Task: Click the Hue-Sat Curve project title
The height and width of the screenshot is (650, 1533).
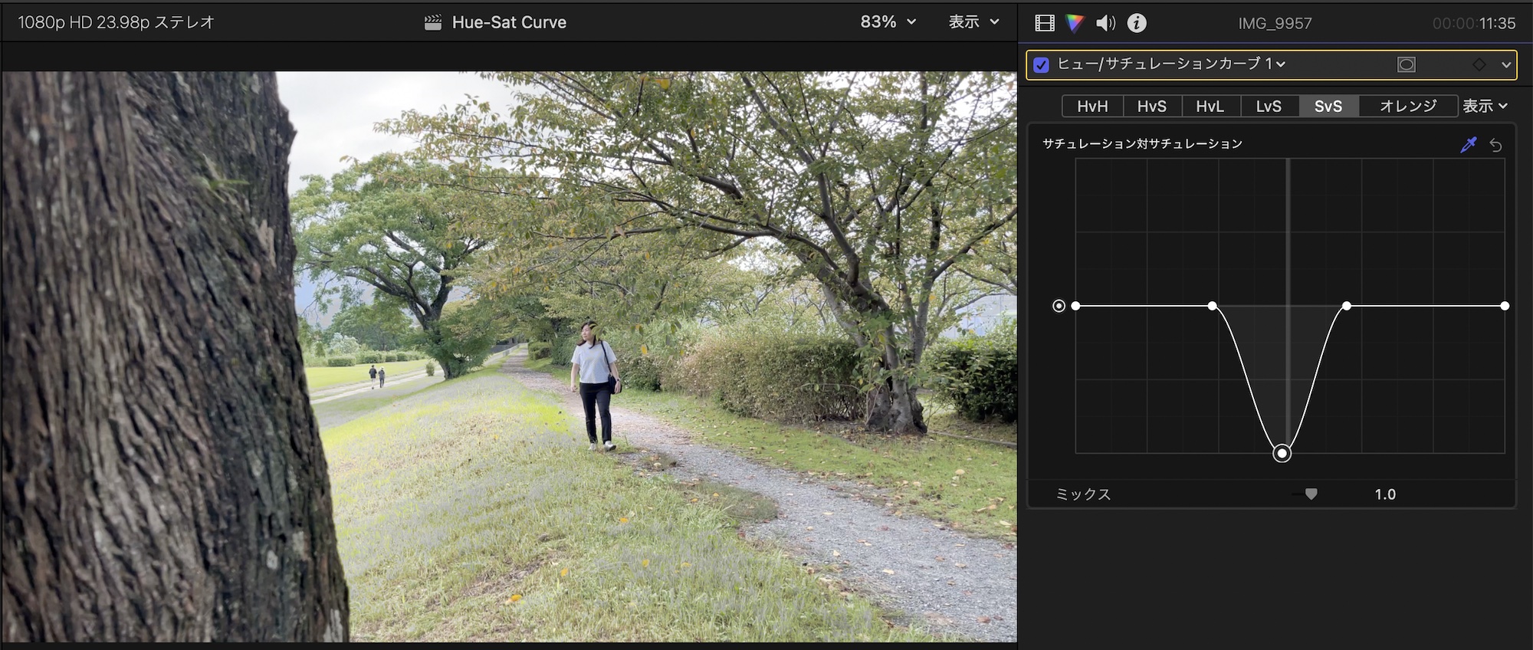Action: tap(509, 22)
